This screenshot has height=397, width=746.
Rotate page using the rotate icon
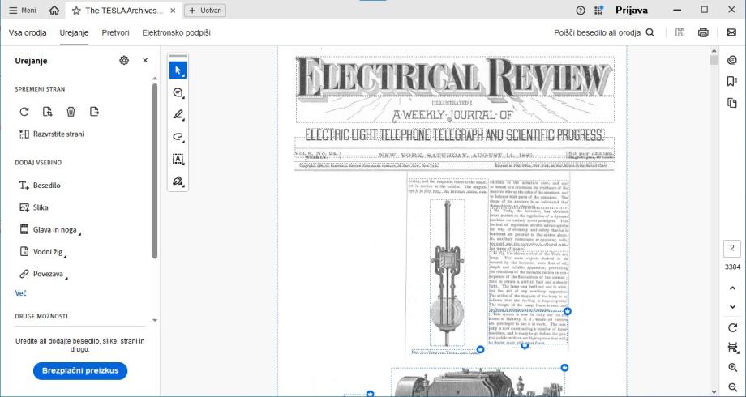click(24, 112)
